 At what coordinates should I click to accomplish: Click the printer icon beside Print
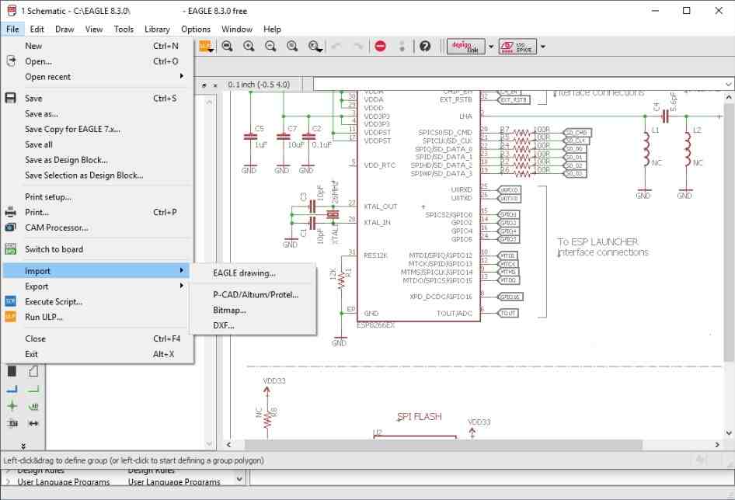(10, 212)
